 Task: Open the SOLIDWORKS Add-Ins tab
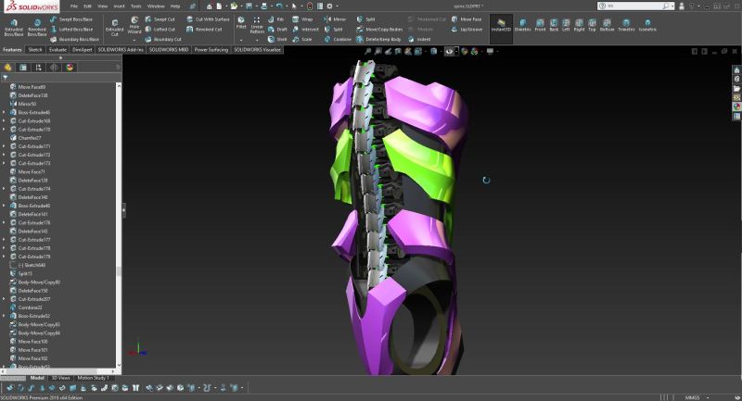tap(121, 50)
